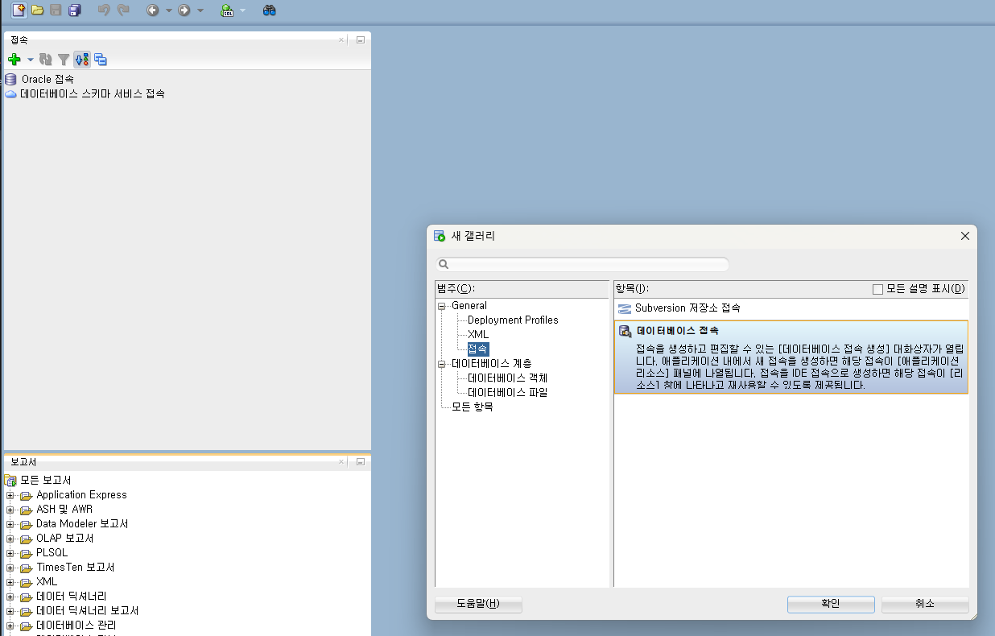Select Deployment Profiles category
This screenshot has width=995, height=636.
(x=513, y=320)
